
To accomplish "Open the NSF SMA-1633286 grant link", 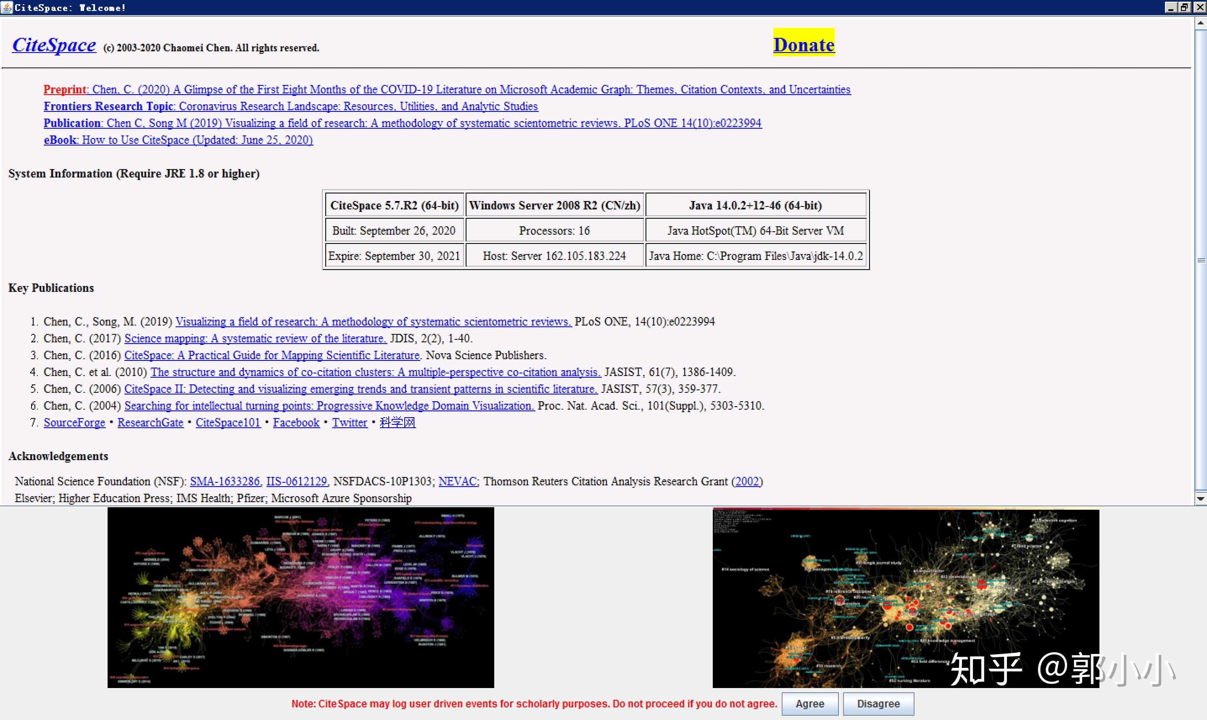I will click(226, 481).
